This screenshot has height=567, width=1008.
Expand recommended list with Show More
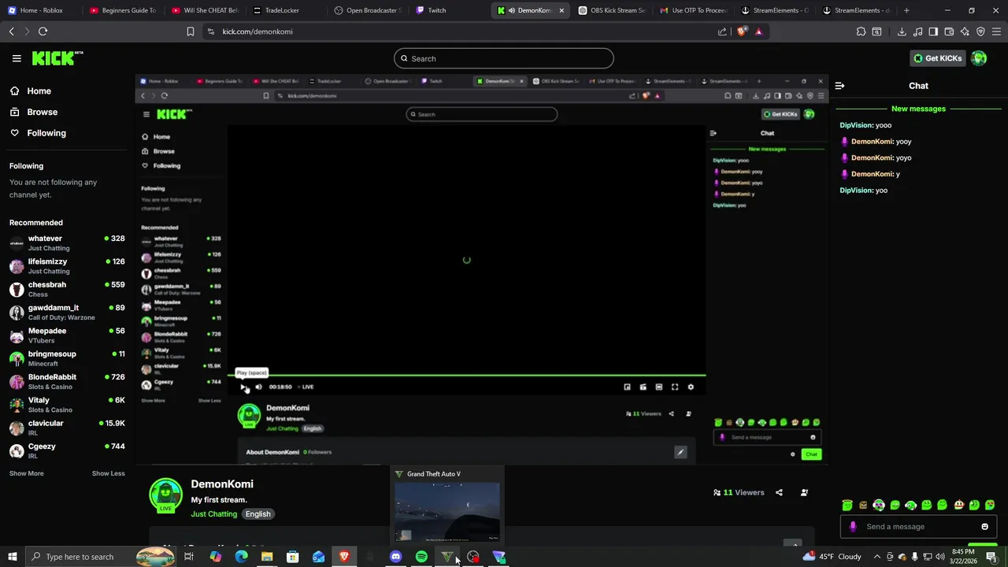tap(26, 473)
